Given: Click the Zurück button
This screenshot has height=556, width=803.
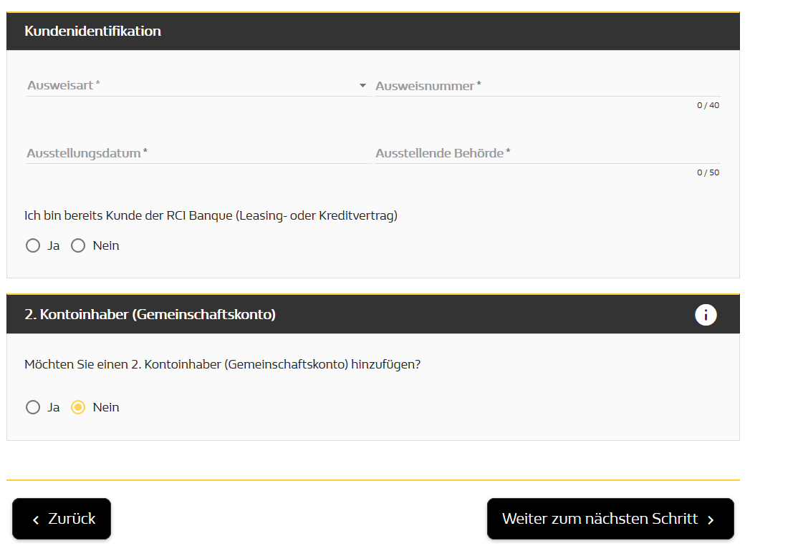Looking at the screenshot, I should click(x=62, y=519).
